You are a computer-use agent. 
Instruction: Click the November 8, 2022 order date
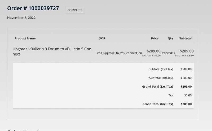(x=21, y=18)
